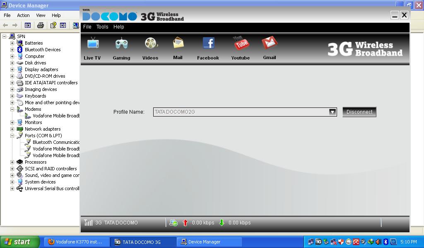Click the Windows start button
Viewport: 424px width, 248px height.
click(19, 242)
